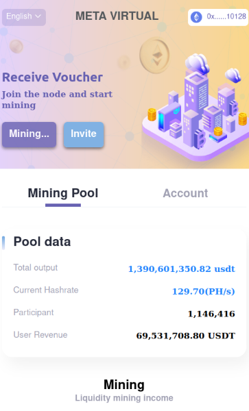Click the large gold Ethereum coin graphic
The width and height of the screenshot is (249, 411).
pos(154,55)
